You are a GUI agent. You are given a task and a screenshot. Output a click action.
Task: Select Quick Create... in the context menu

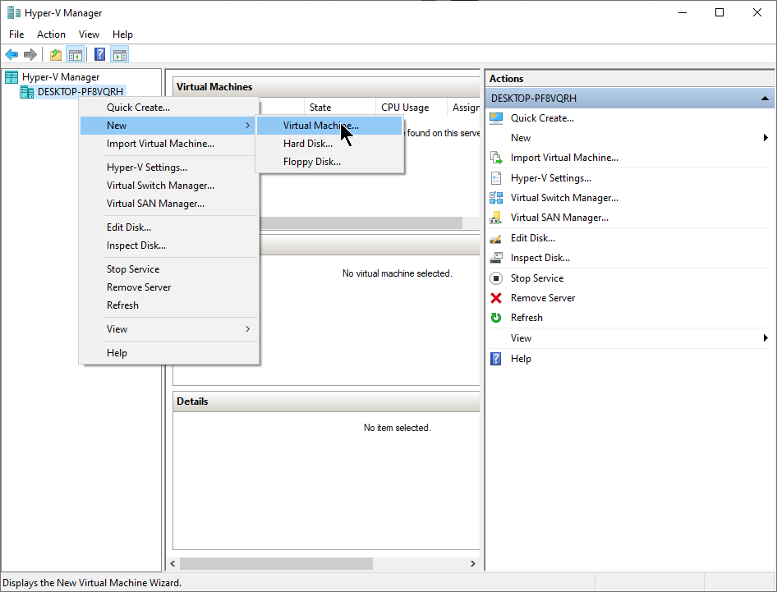pos(169,108)
